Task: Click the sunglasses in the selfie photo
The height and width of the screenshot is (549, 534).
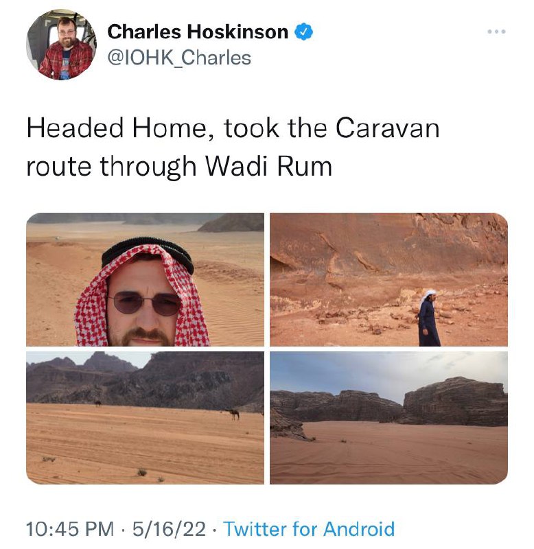Action: point(144,303)
